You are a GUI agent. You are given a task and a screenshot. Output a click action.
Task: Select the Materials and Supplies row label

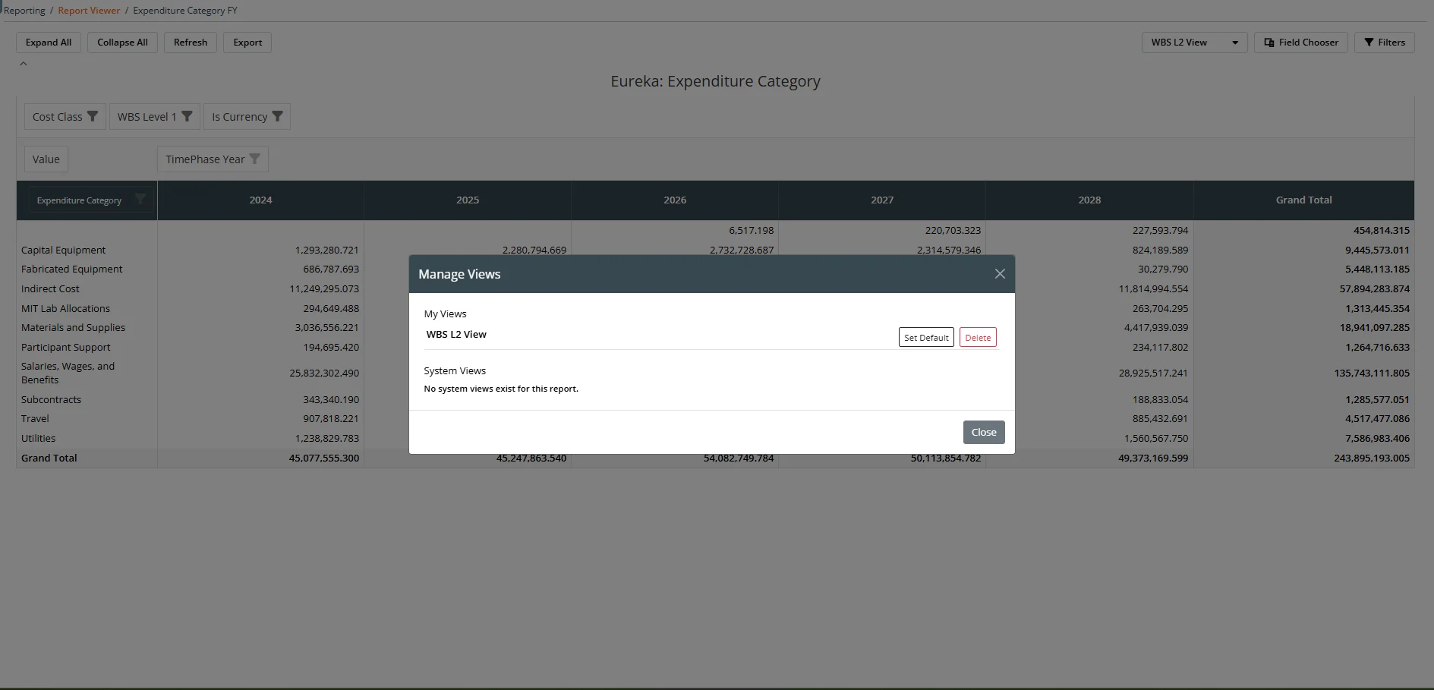(x=73, y=327)
